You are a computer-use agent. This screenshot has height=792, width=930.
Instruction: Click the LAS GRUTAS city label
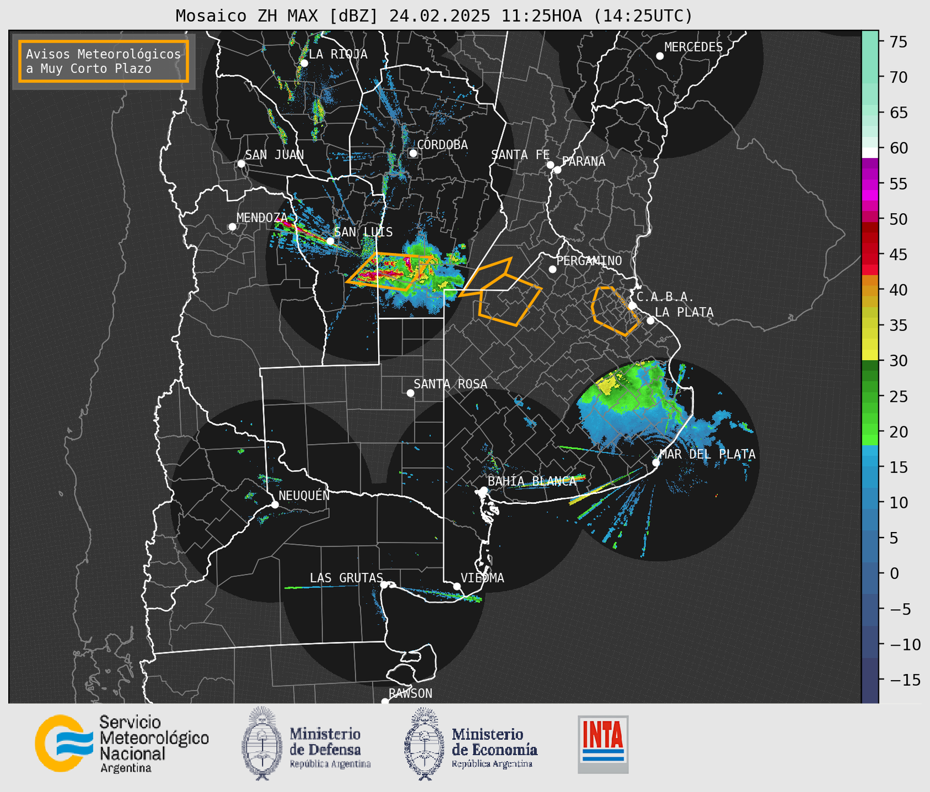[x=346, y=578]
